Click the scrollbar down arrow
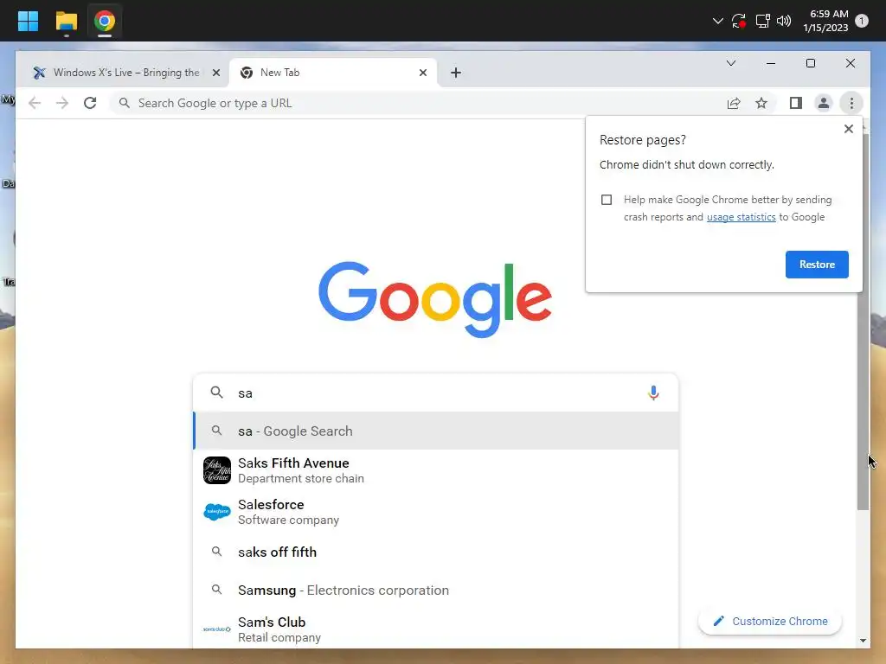 863,641
